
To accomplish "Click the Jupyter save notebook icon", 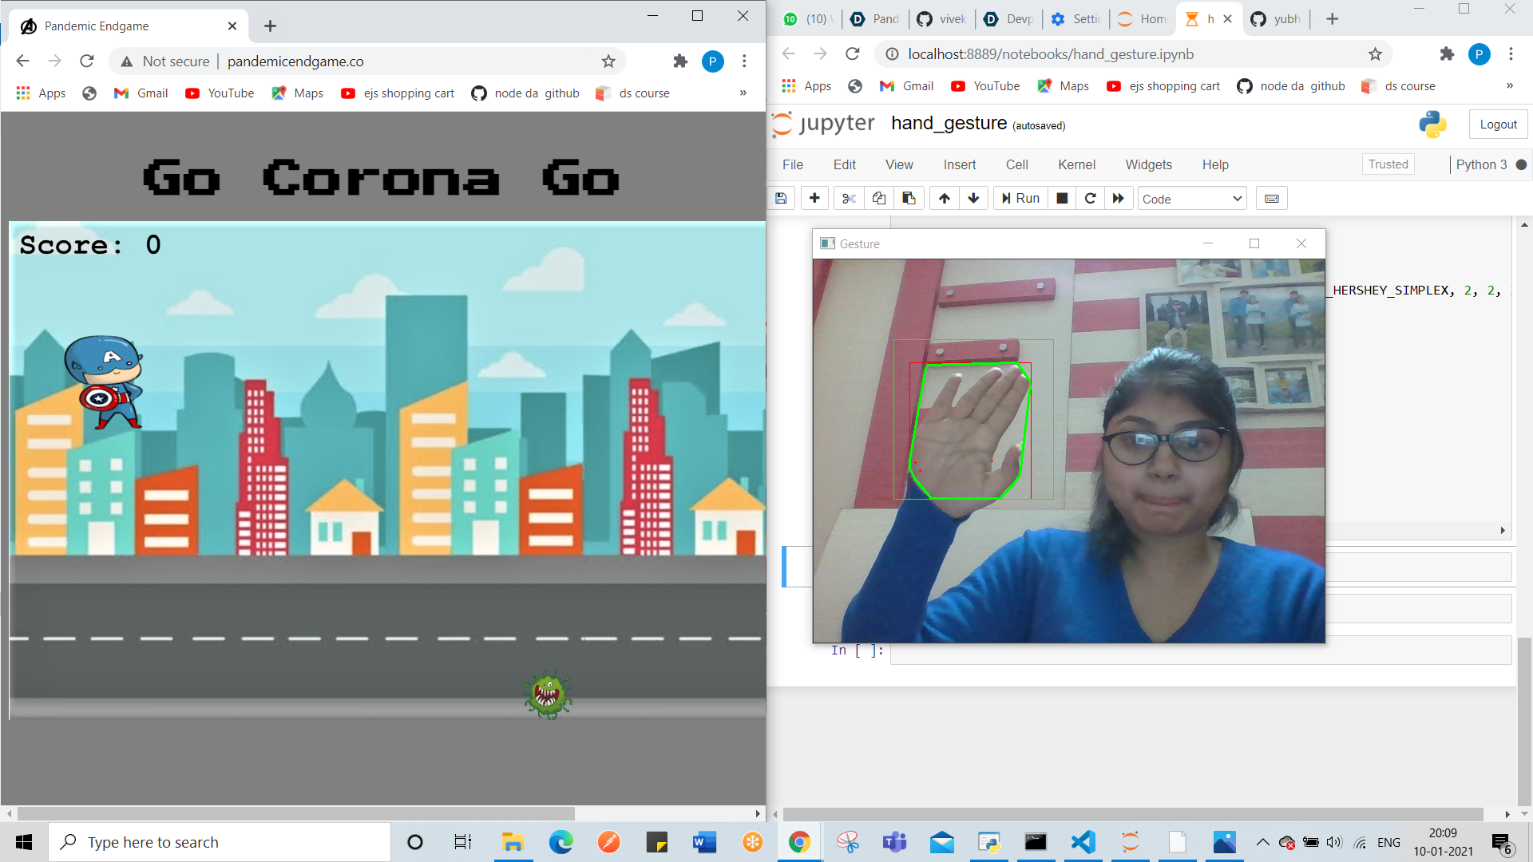I will 781,199.
